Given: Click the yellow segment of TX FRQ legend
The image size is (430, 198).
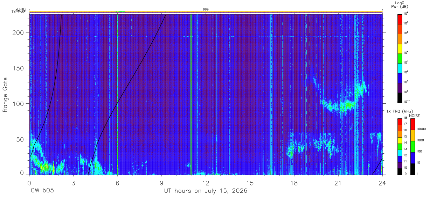Looking at the screenshot, I should click(x=400, y=140).
